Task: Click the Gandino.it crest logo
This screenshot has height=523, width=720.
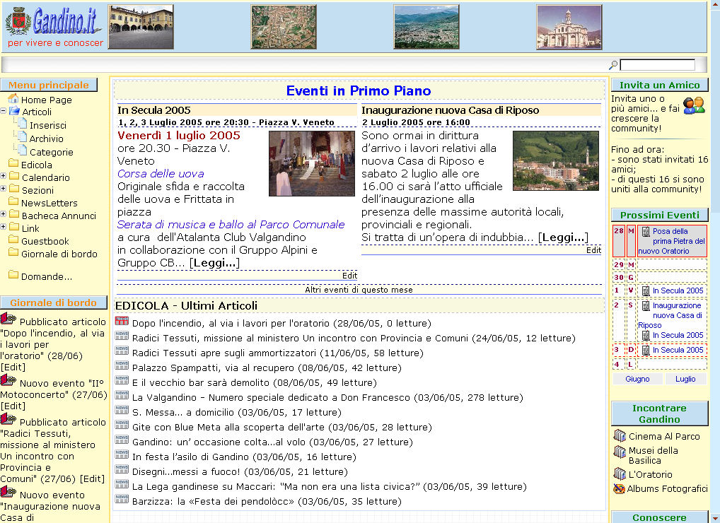Action: point(18,23)
